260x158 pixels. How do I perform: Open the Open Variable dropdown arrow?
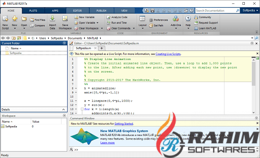(x=97, y=22)
